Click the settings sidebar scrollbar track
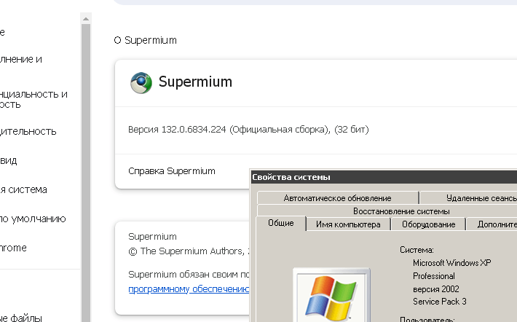The height and width of the screenshot is (322, 517). [x=86, y=173]
